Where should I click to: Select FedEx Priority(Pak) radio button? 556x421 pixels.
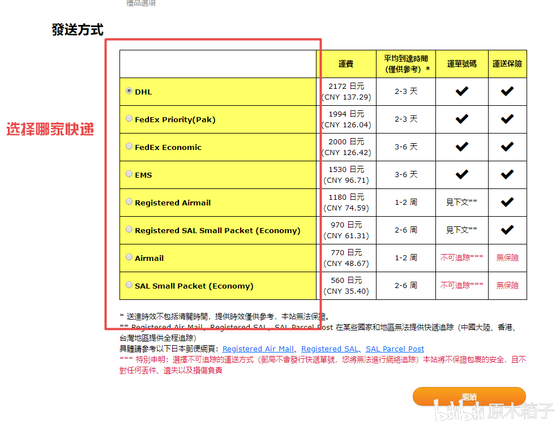click(x=129, y=118)
